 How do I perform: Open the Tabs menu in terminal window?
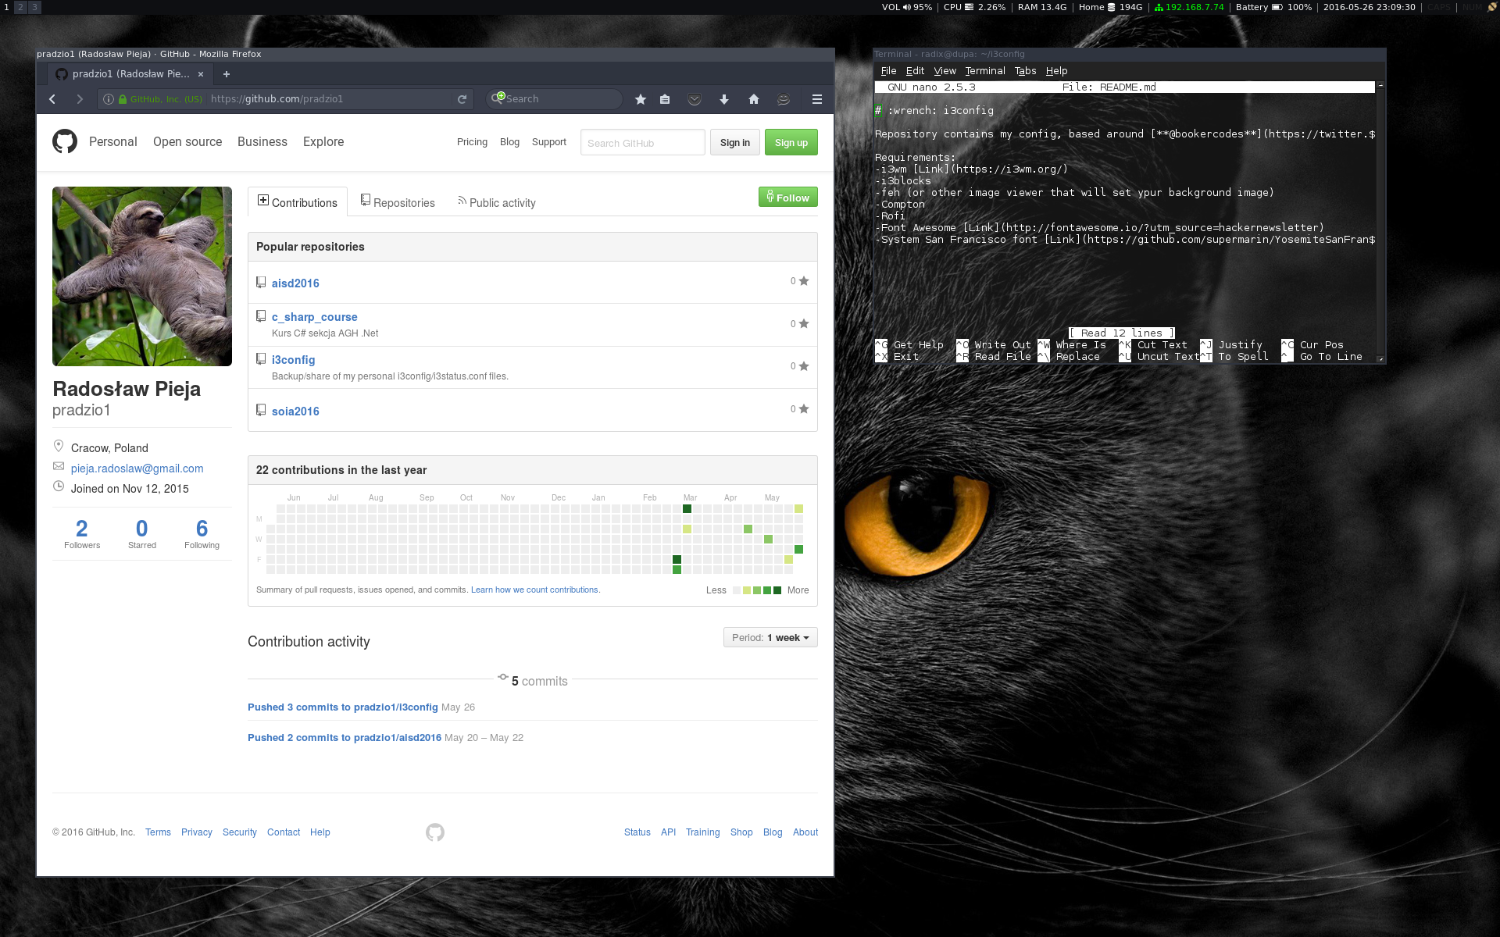coord(1025,71)
